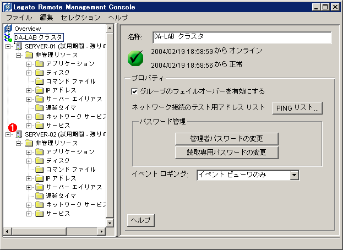343x250 pixels.
Task: Toggle グループのフェイルオーバーを有効にする checkbox
Action: tap(134, 91)
